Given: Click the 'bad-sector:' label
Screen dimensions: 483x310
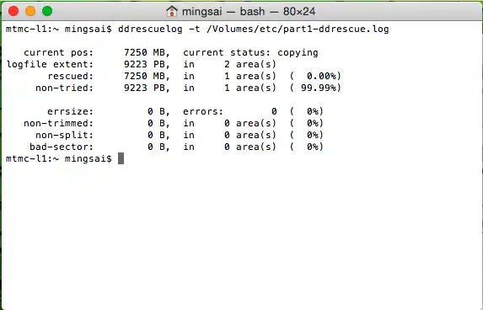Looking at the screenshot, I should [x=62, y=147].
